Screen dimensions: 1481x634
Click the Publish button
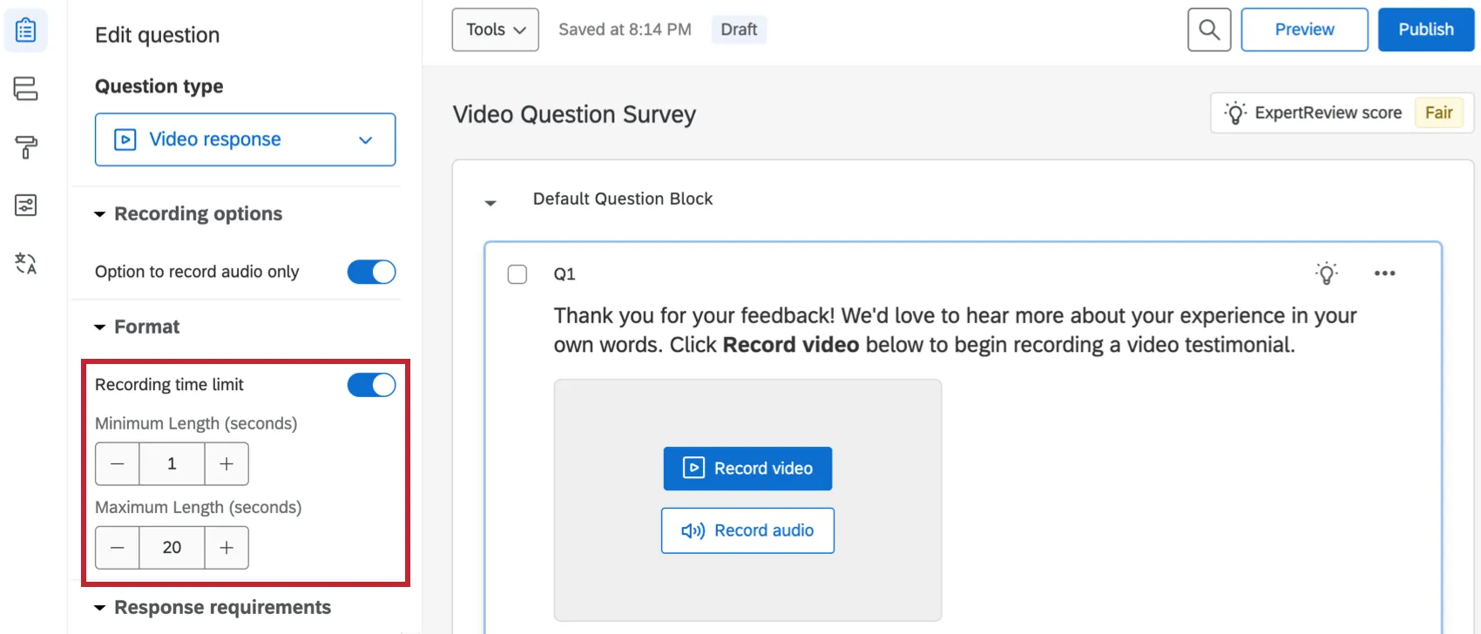pyautogui.click(x=1425, y=30)
